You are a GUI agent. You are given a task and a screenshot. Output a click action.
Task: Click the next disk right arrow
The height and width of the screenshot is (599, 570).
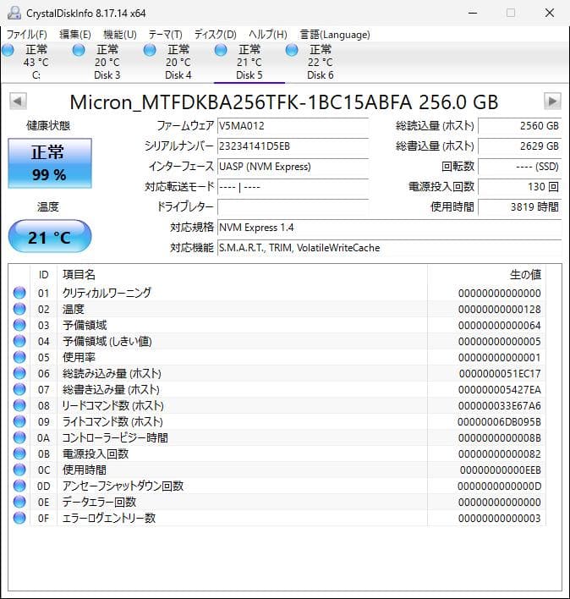552,102
